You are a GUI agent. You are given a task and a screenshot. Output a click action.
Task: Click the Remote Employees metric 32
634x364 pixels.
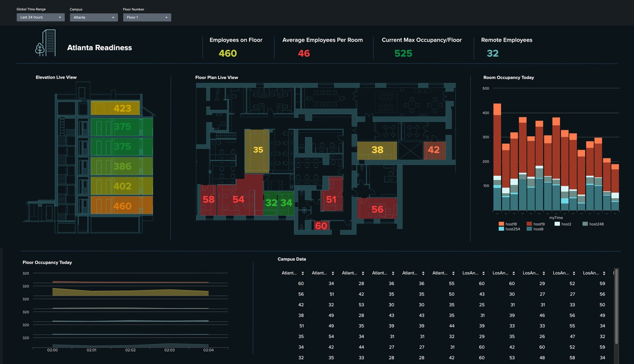(492, 53)
